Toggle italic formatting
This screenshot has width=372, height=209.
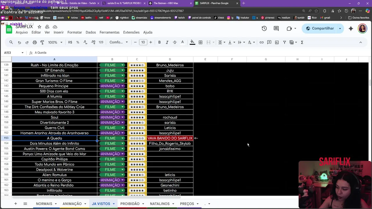pos(167,42)
